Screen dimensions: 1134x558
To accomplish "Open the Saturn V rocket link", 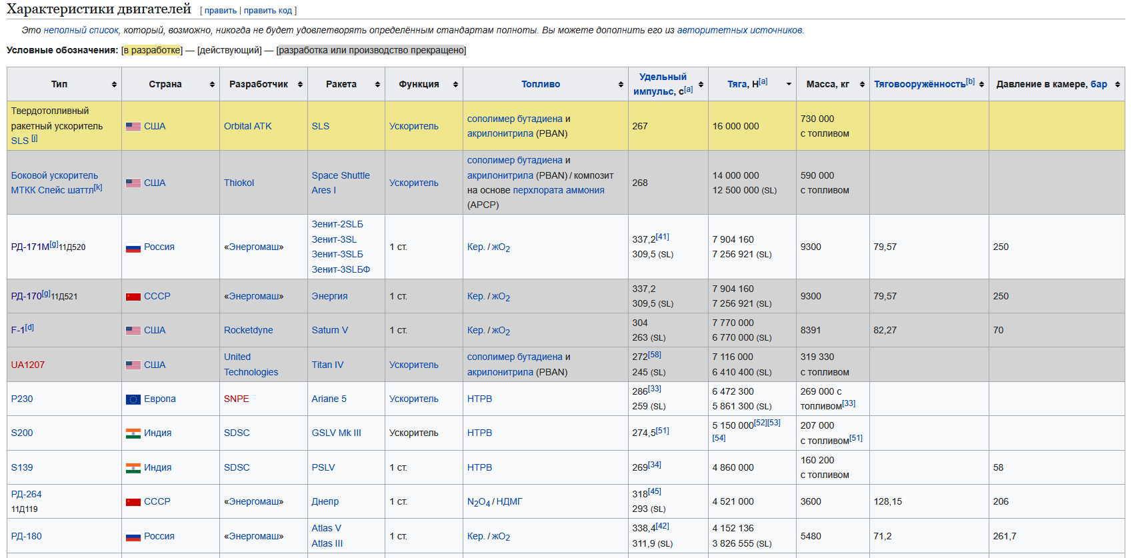I will click(329, 330).
